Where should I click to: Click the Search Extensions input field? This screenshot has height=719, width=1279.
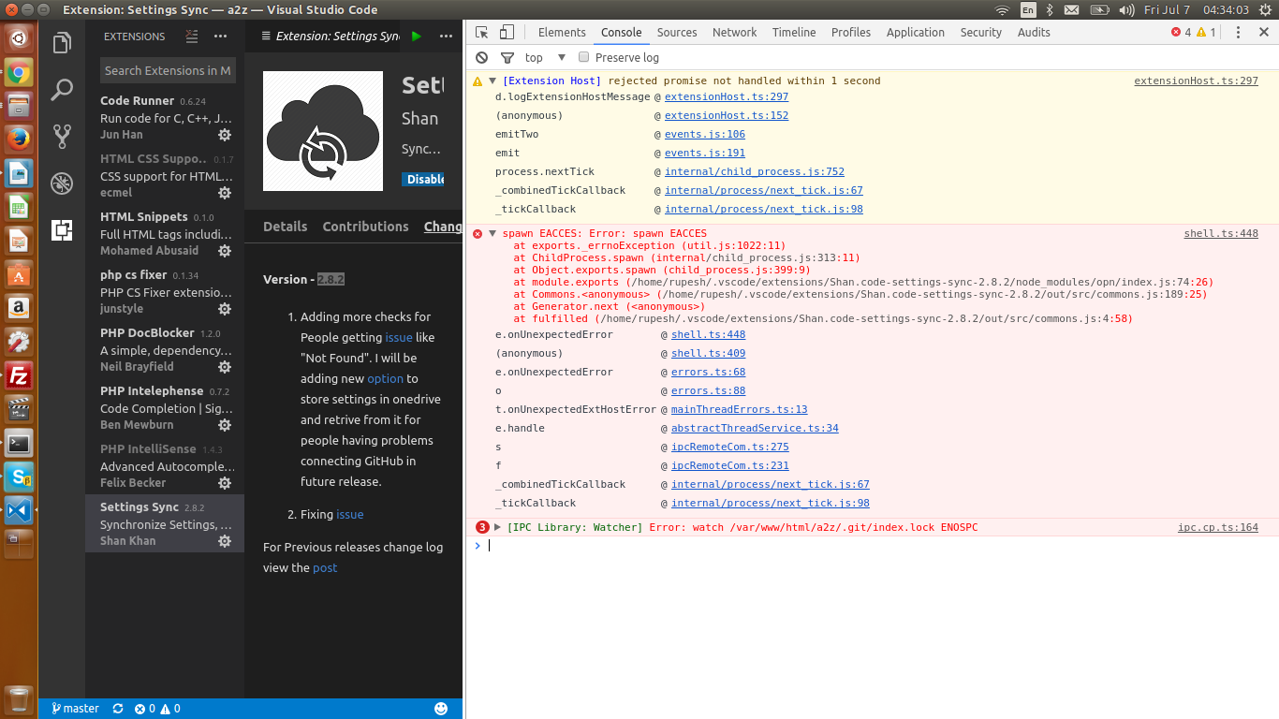[x=168, y=70]
